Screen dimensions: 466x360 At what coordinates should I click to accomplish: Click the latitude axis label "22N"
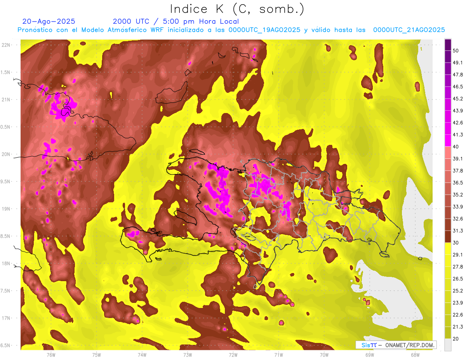[x=7, y=45]
